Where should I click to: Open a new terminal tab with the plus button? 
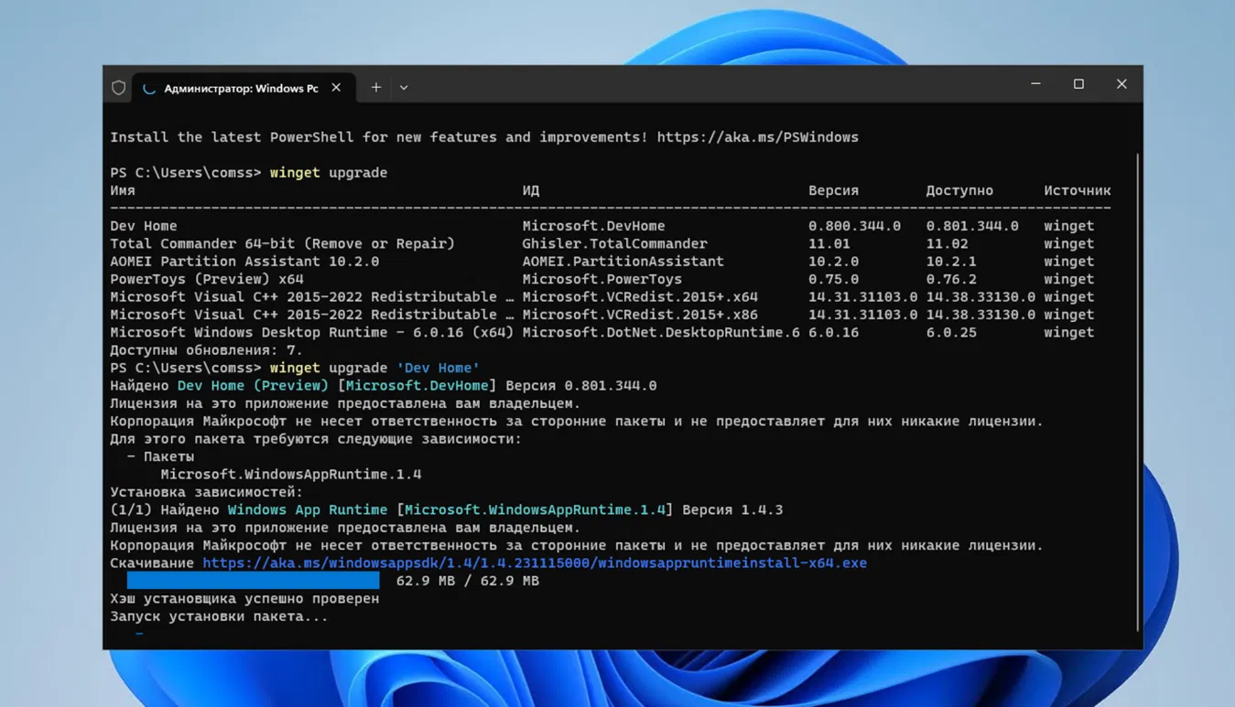[x=375, y=88]
